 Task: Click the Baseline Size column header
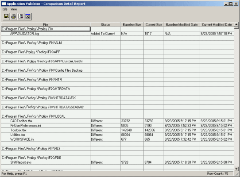(x=132, y=25)
